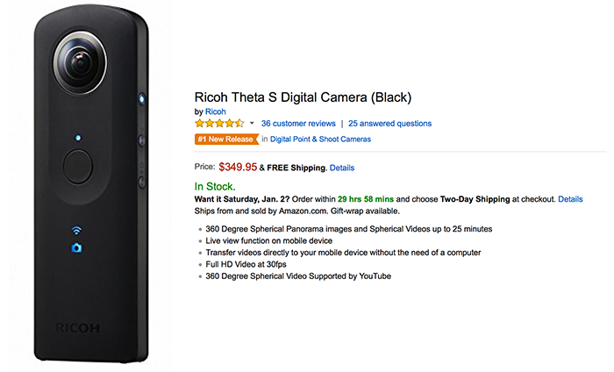
Task: Expand the rating breakdown dropdown arrow
Action: (x=252, y=124)
